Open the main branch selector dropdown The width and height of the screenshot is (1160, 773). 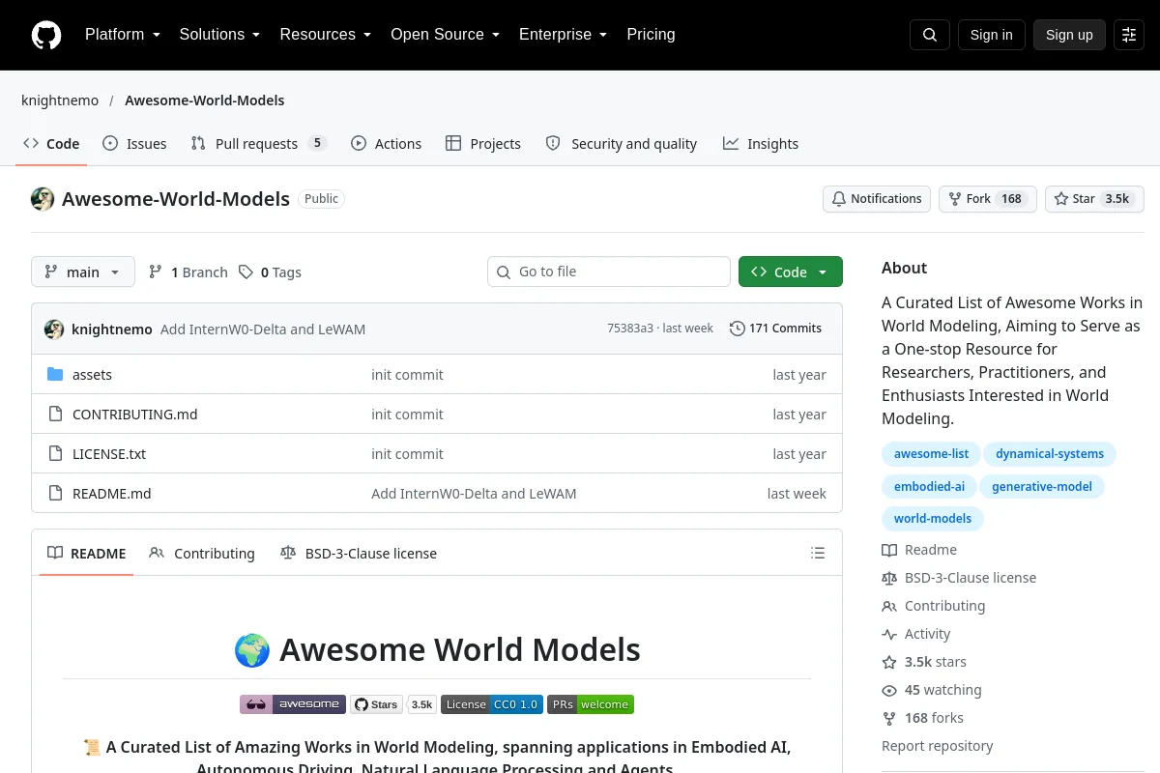(x=83, y=272)
